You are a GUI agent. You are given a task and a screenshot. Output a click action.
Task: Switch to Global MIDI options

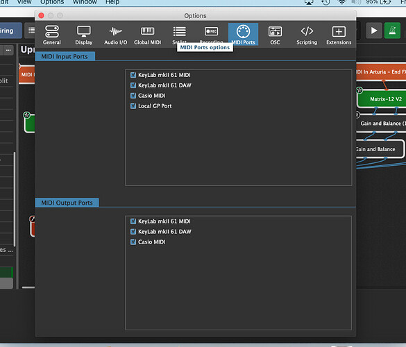[147, 35]
